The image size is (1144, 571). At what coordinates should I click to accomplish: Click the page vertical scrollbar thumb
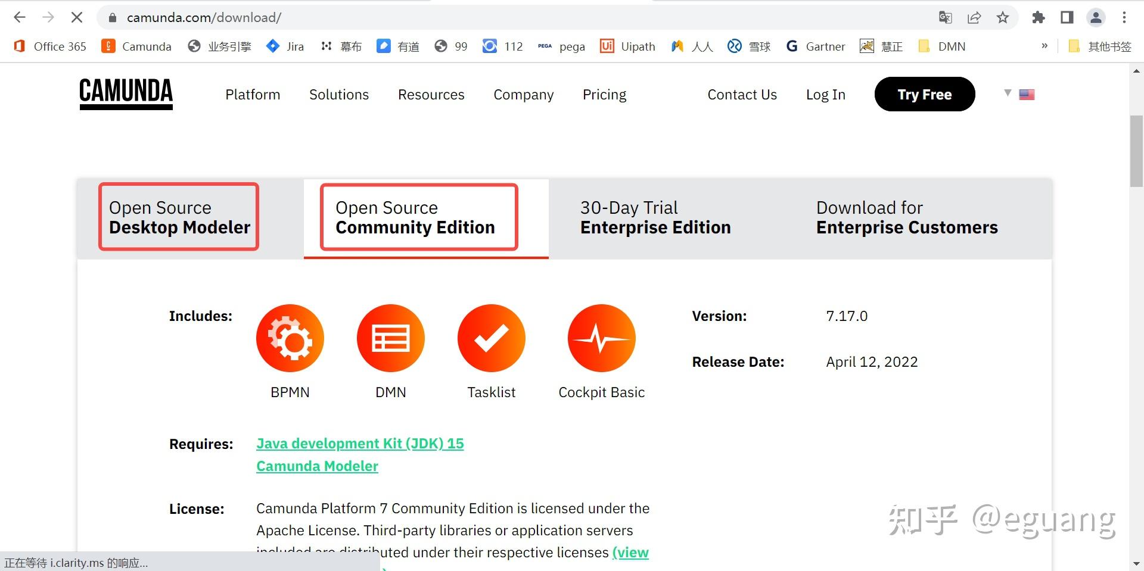pos(1136,152)
